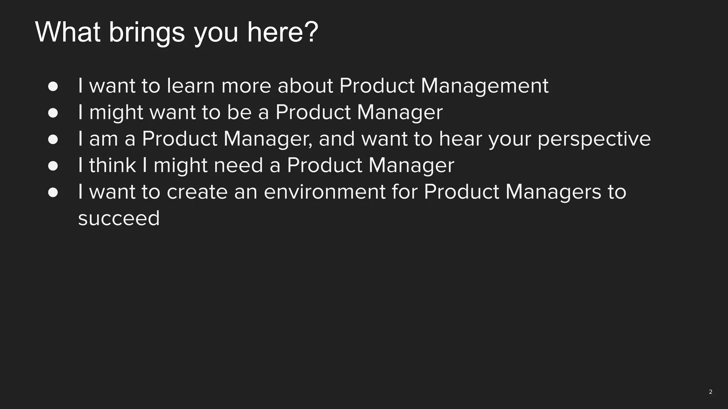Click the third bullet point marker

pos(53,139)
